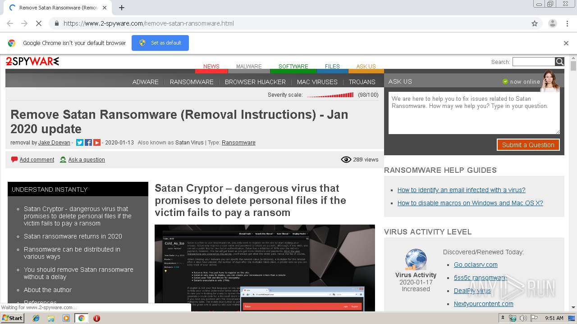The height and width of the screenshot is (324, 577).
Task: Click the Facebook share icon
Action: (88, 143)
